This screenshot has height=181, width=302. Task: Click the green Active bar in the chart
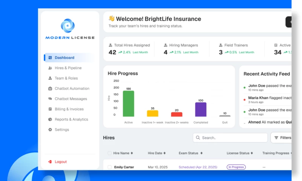128,104
